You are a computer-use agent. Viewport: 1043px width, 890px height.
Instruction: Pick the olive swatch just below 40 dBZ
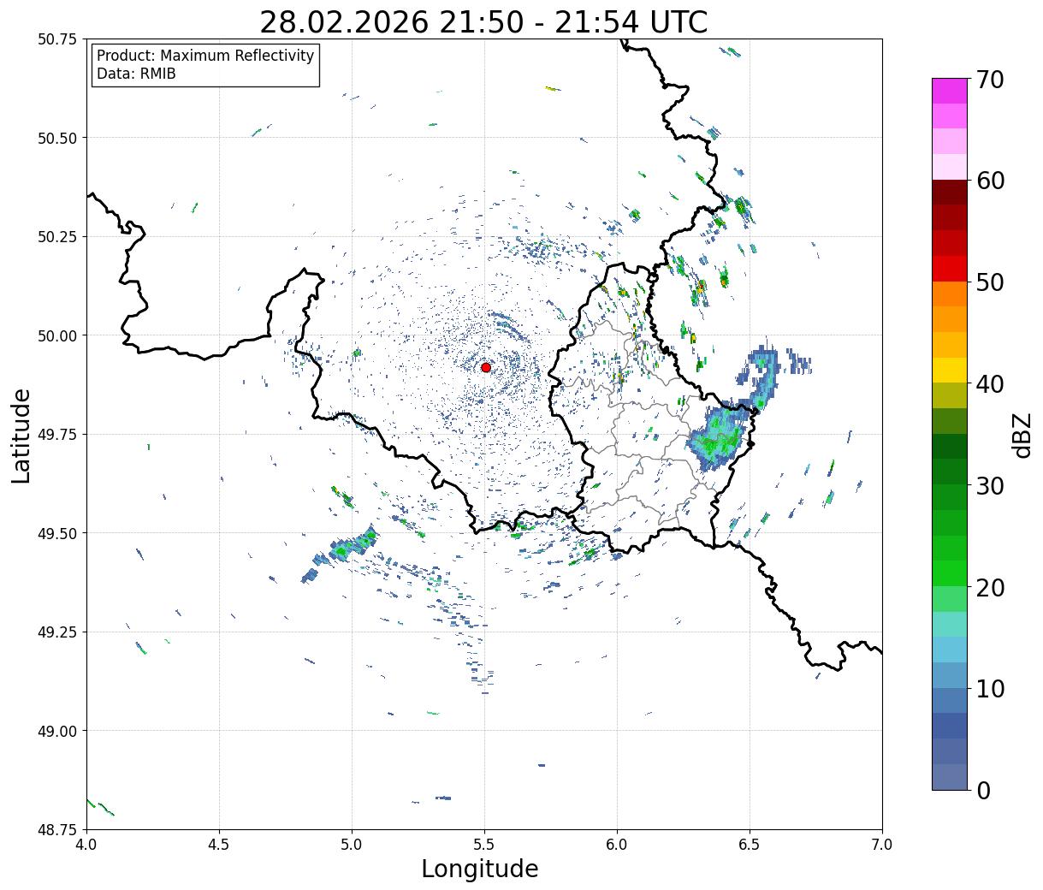click(x=950, y=395)
